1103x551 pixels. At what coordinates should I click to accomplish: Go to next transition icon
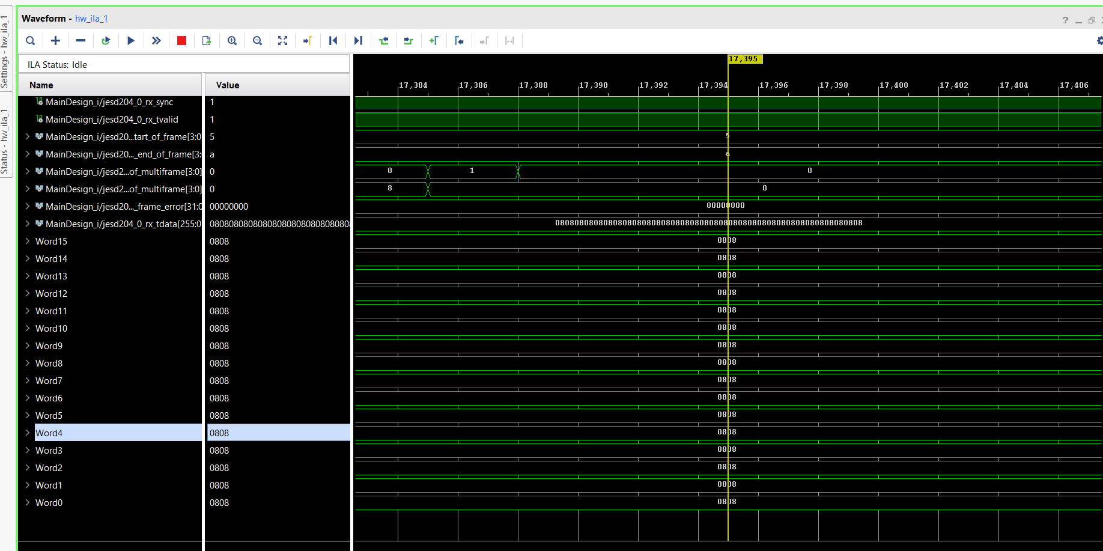[x=409, y=41]
